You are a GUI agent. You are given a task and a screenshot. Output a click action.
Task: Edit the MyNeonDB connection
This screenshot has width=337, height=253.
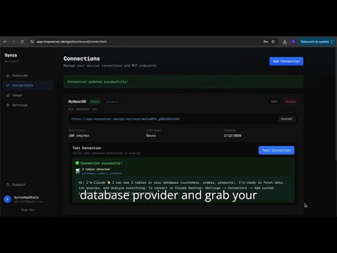[x=274, y=101]
